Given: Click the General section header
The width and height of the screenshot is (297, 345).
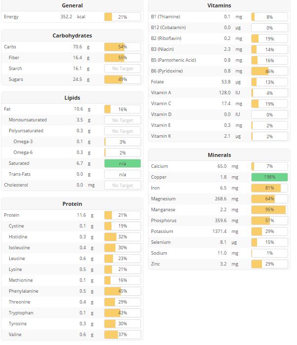Looking at the screenshot, I should click(x=72, y=5).
